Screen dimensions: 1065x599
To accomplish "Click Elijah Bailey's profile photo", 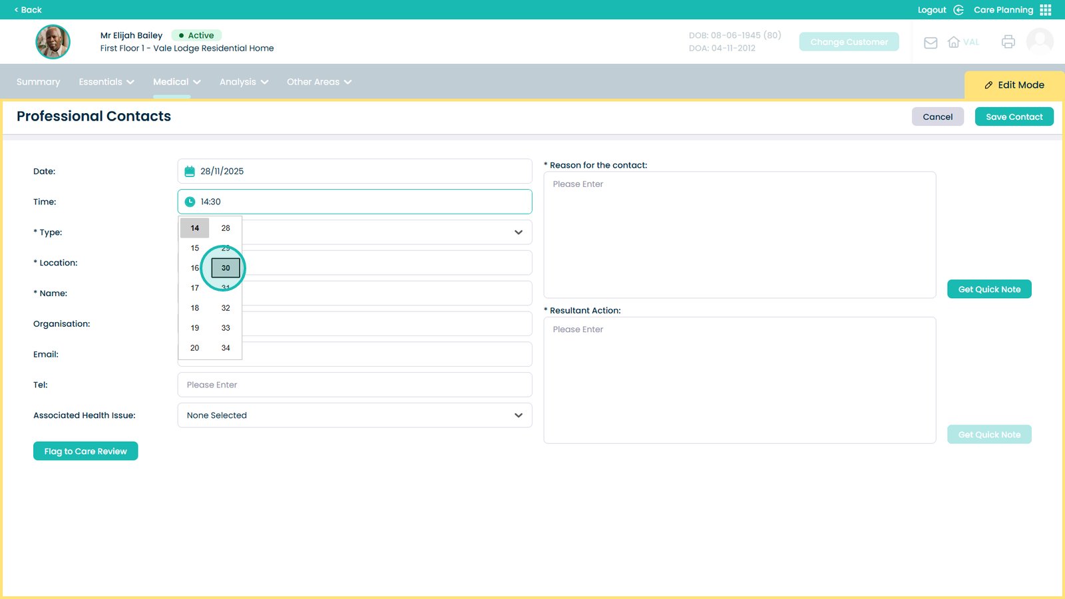I will [x=53, y=42].
